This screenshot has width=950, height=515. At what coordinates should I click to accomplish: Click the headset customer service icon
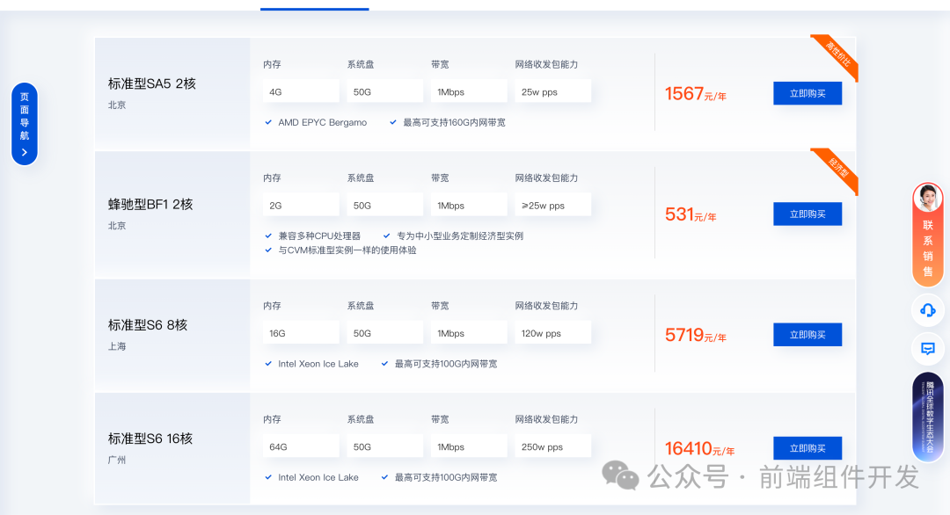[927, 309]
